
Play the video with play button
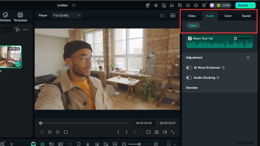[58, 132]
